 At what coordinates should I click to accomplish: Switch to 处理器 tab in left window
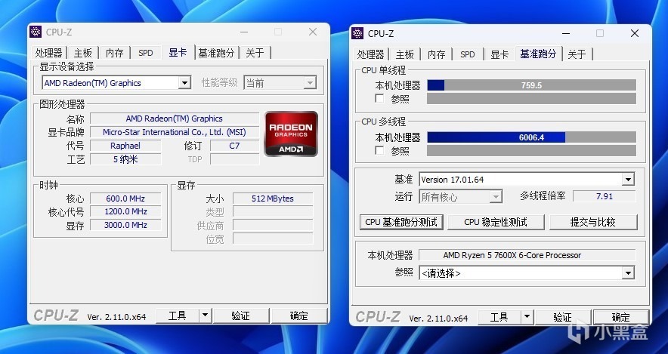pyautogui.click(x=49, y=53)
